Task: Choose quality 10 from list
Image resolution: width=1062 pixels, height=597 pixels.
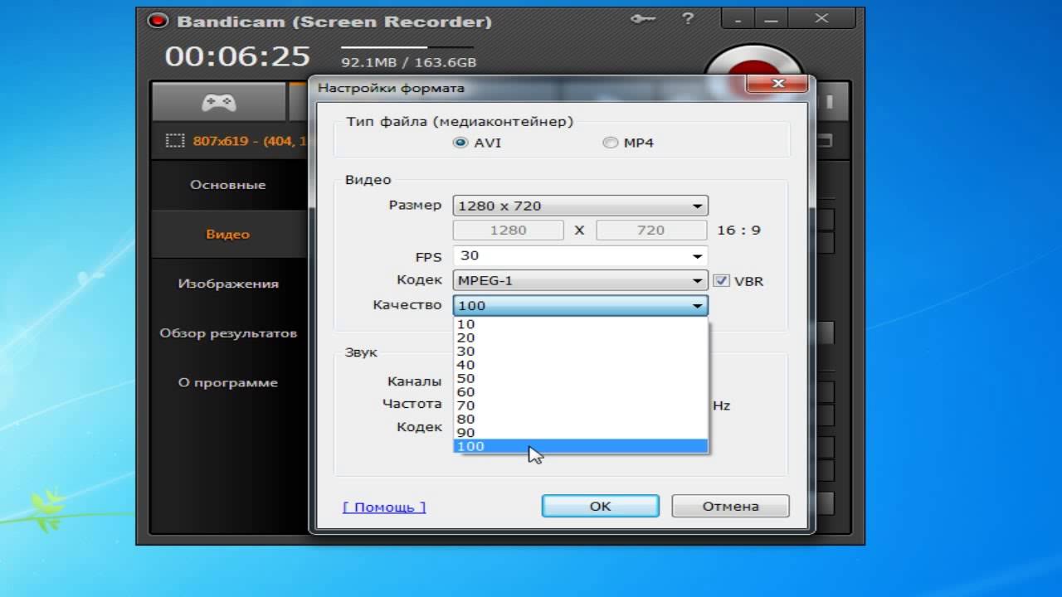Action: [581, 324]
